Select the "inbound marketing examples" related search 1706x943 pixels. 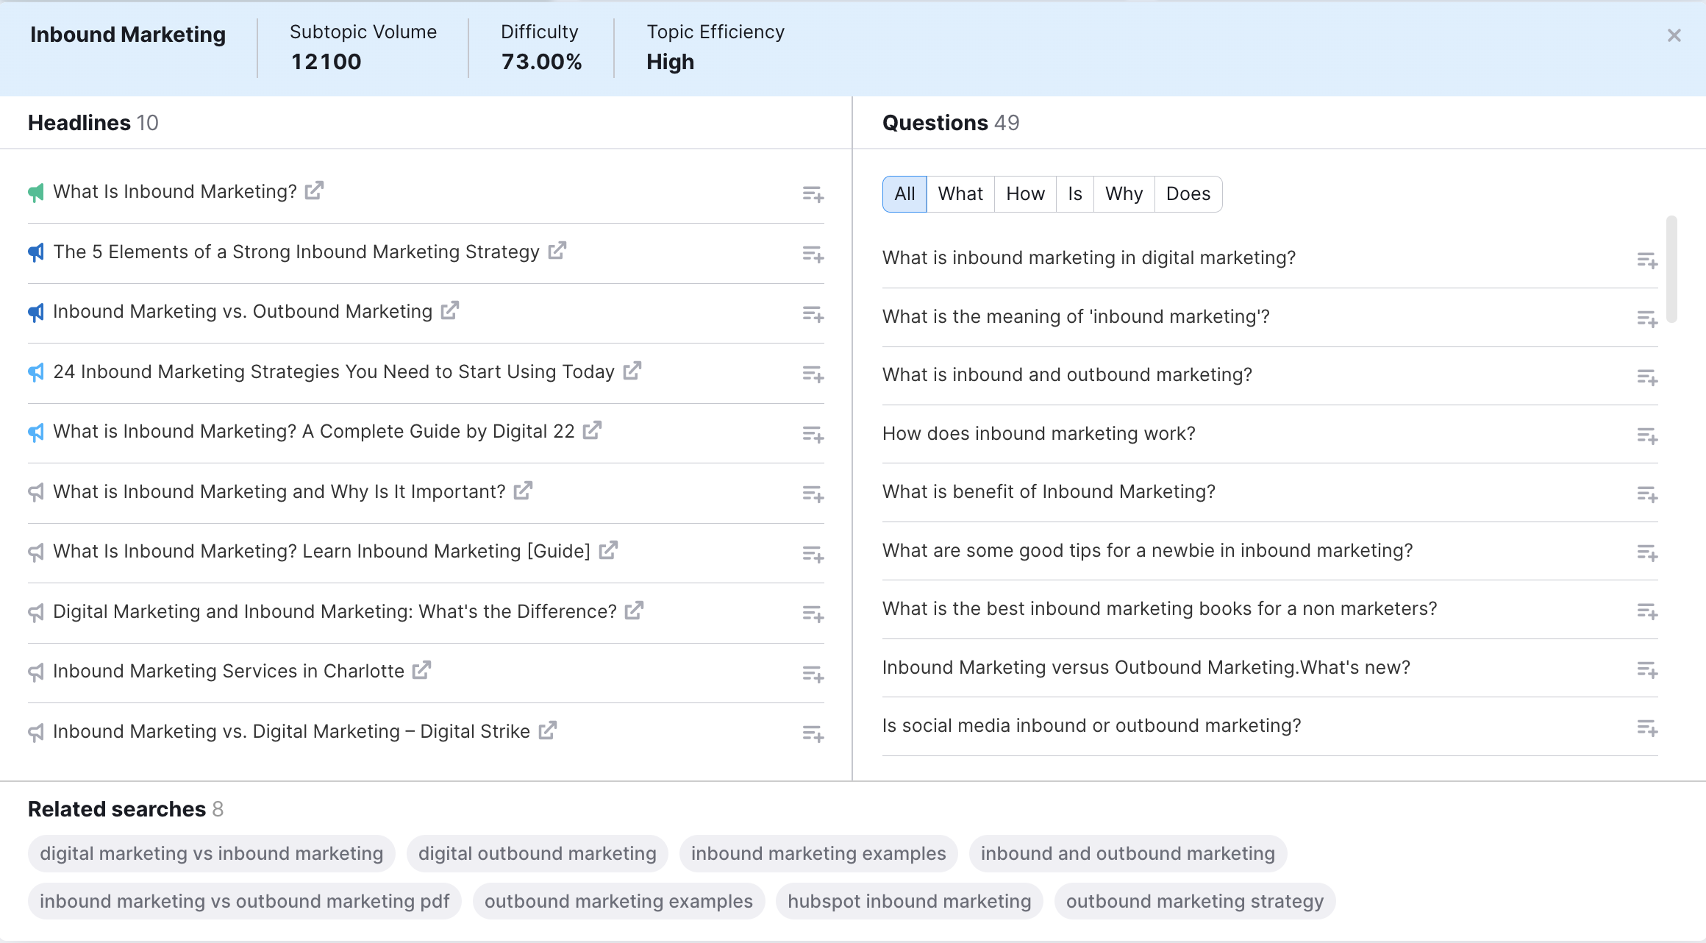[x=818, y=853]
